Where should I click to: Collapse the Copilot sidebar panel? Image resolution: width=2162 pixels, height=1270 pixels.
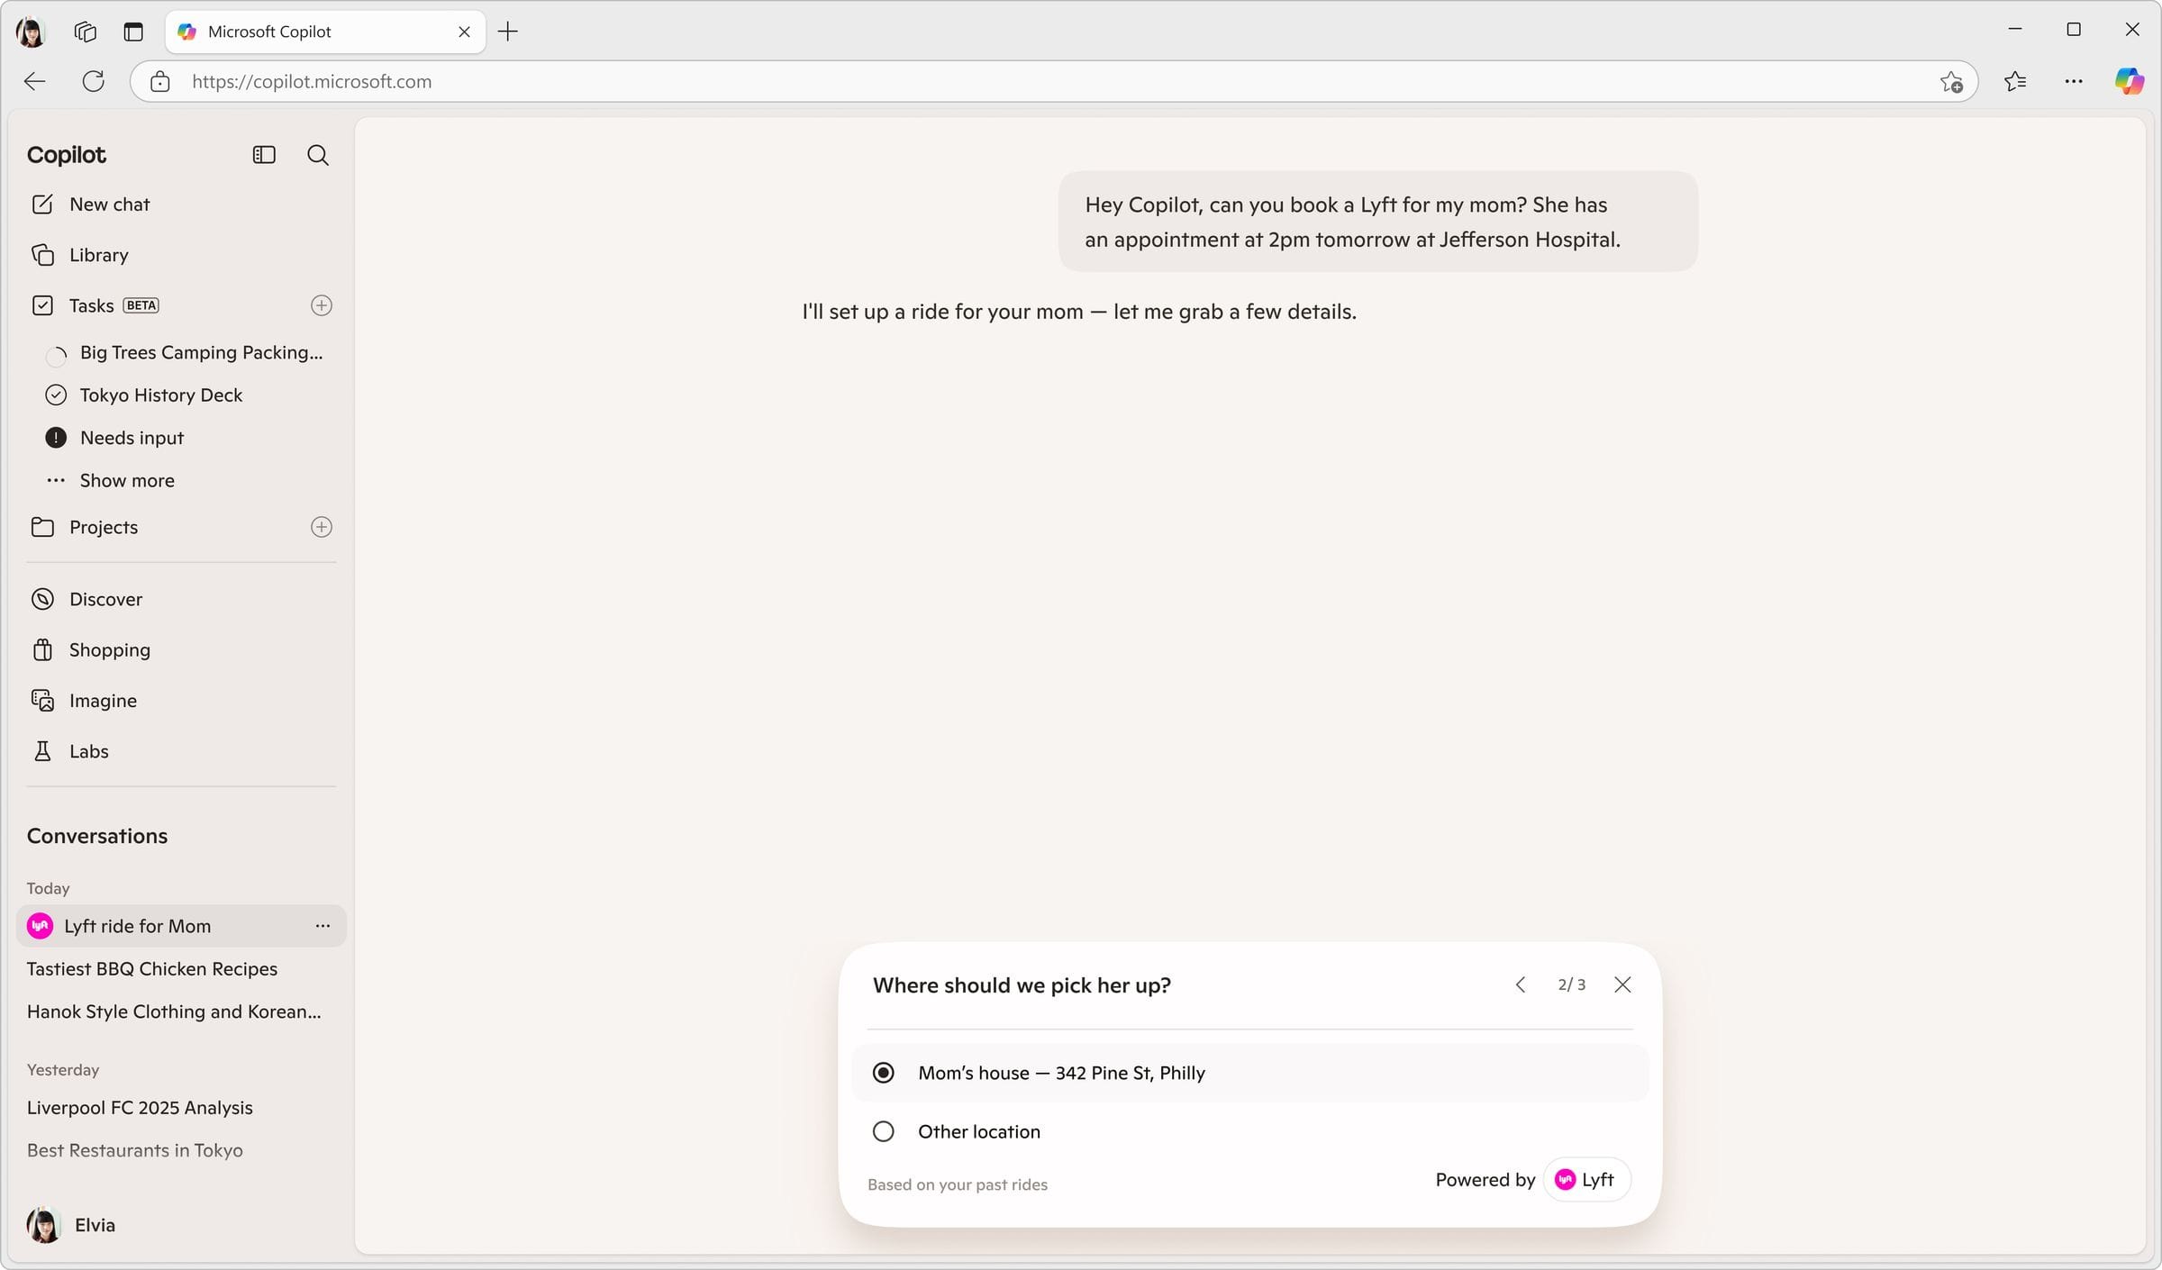point(264,155)
